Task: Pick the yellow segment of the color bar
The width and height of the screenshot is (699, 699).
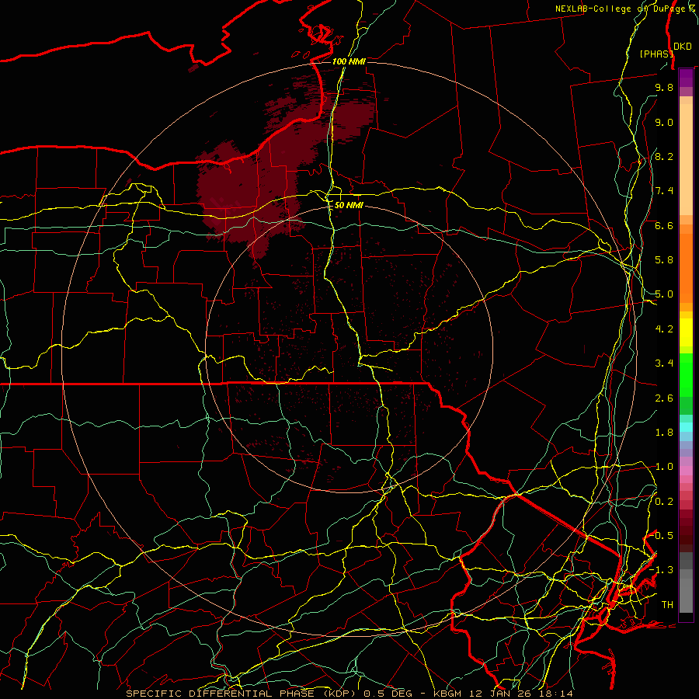Action: pos(686,332)
